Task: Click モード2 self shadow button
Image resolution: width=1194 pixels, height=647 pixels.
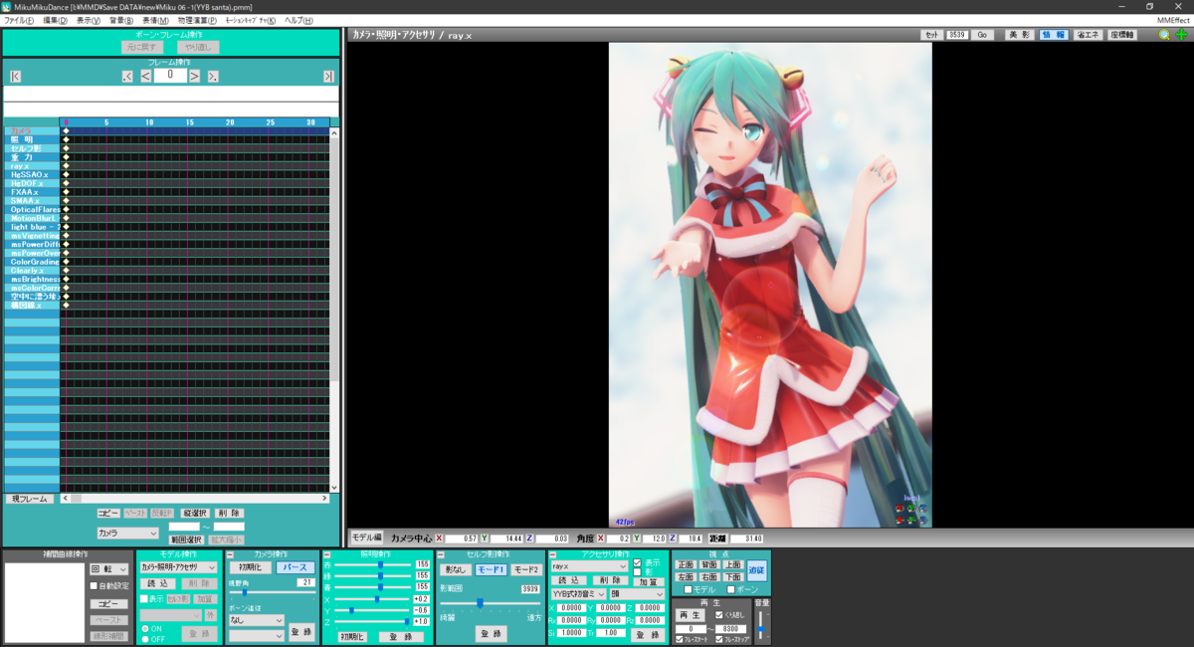Action: click(x=525, y=569)
